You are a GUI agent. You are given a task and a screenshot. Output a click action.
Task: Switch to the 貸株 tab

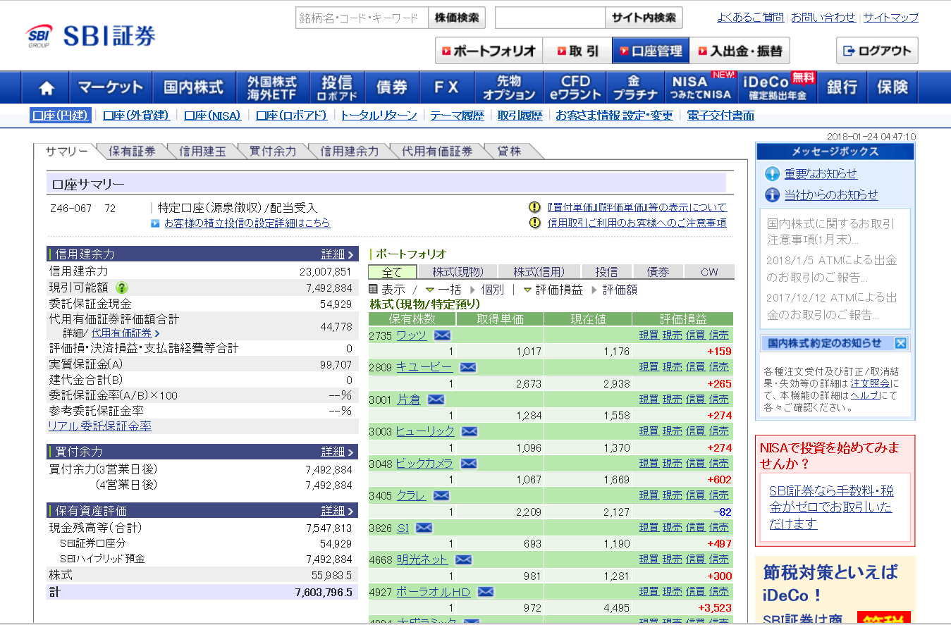[x=509, y=151]
